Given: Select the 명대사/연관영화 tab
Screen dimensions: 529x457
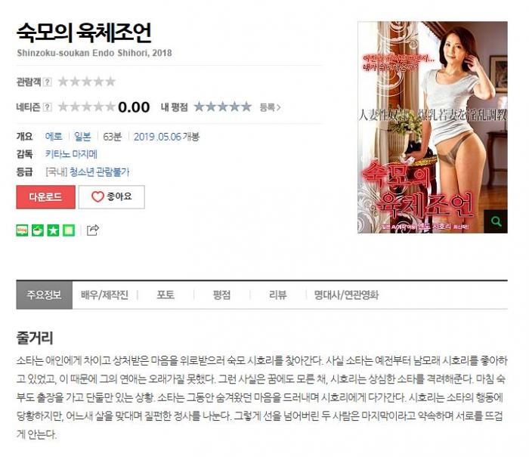Looking at the screenshot, I should tap(346, 295).
